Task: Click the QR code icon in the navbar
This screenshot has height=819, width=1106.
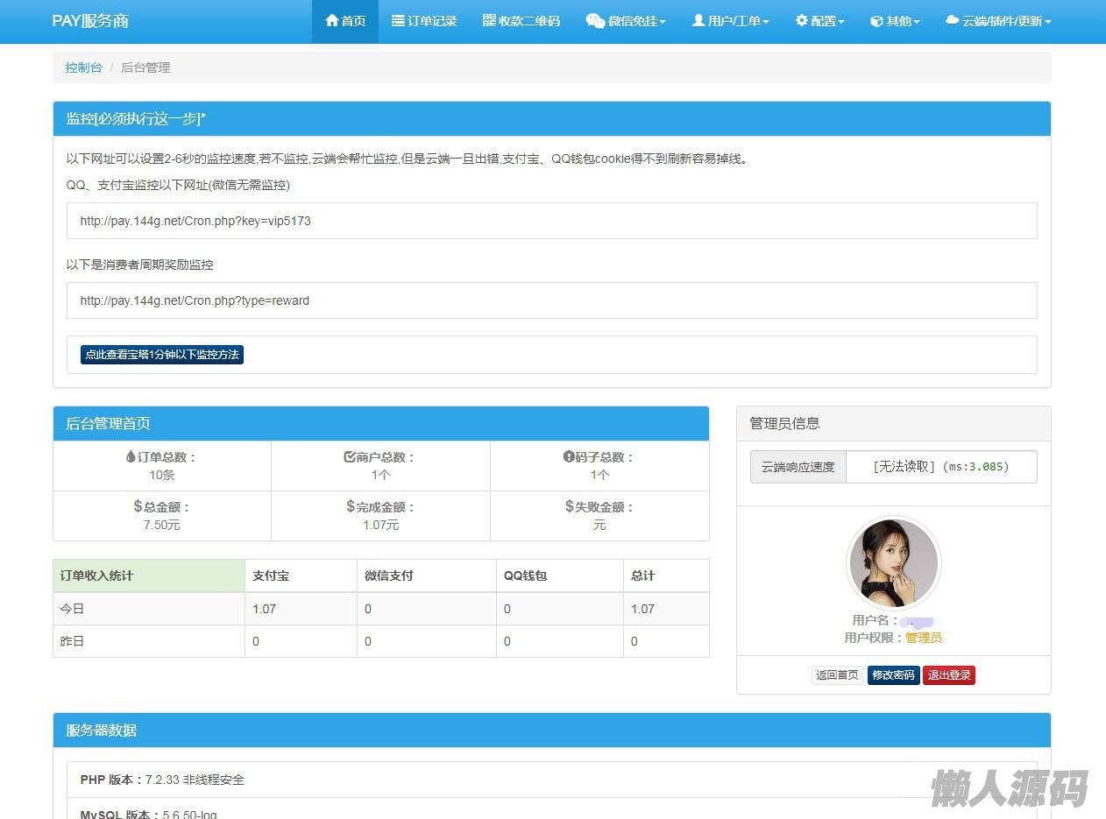Action: (489, 21)
